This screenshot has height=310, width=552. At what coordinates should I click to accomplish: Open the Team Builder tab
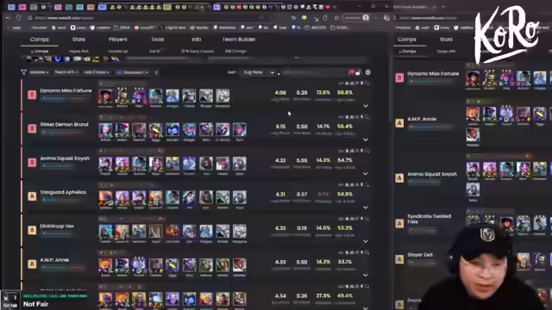pyautogui.click(x=239, y=40)
